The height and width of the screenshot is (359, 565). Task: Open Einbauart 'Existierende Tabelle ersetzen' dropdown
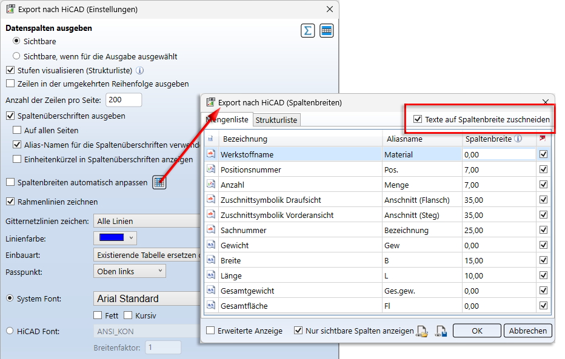click(x=147, y=255)
